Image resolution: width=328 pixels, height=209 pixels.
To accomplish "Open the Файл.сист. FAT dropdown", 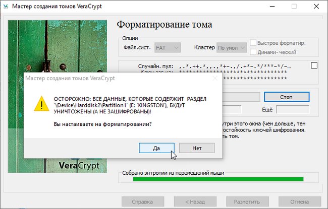I will 168,48.
